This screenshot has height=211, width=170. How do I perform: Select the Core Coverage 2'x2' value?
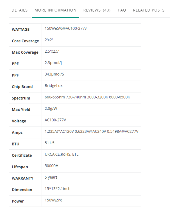tap(49, 40)
